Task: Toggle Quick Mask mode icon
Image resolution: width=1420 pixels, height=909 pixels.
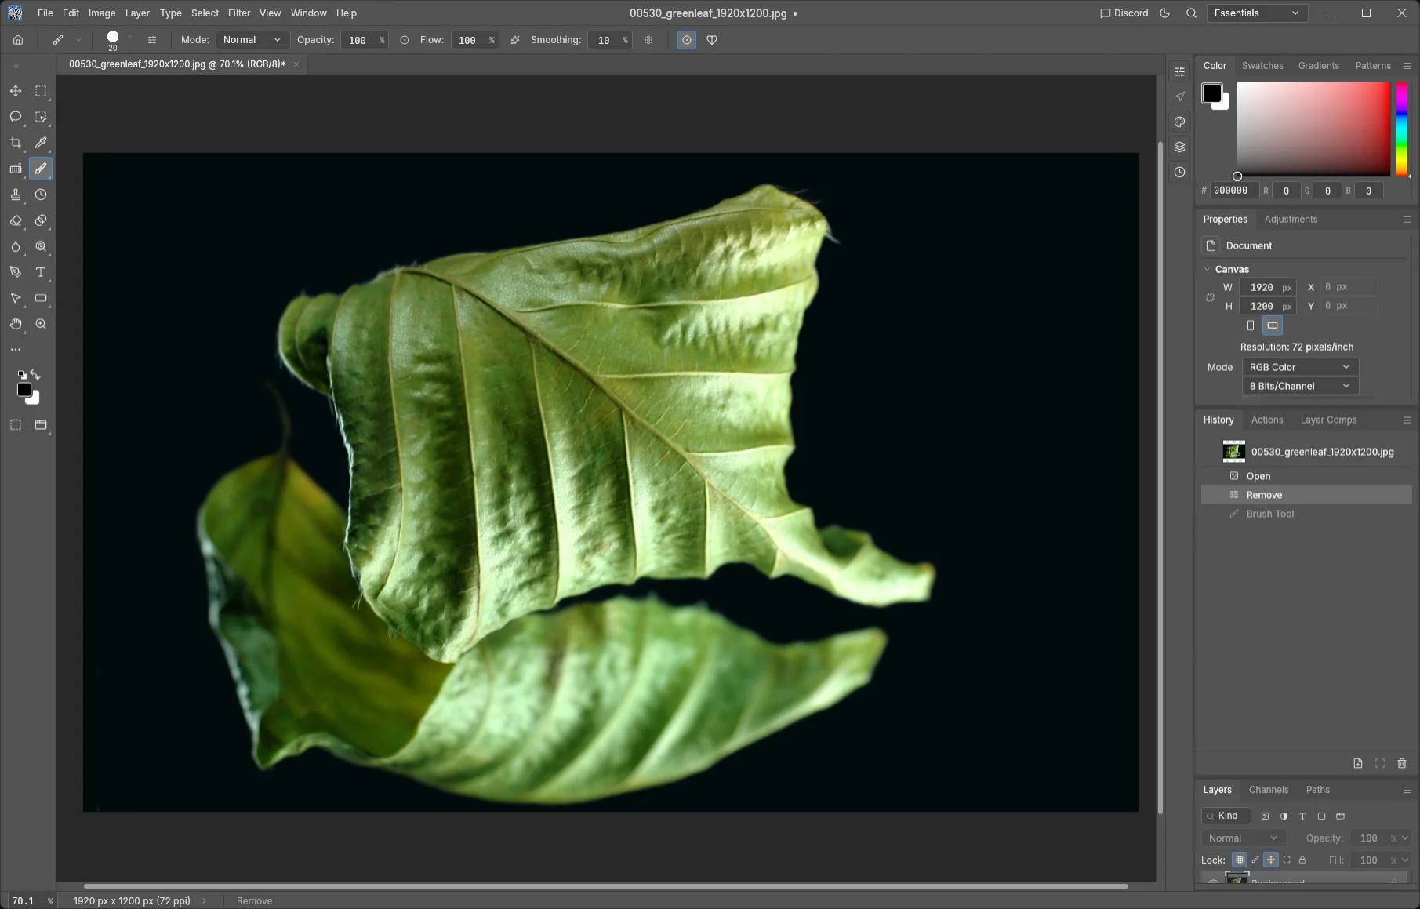Action: [x=16, y=425]
